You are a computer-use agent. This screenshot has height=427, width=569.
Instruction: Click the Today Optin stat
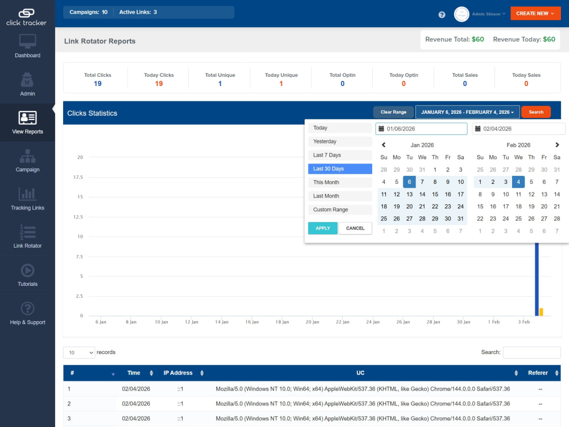[403, 80]
